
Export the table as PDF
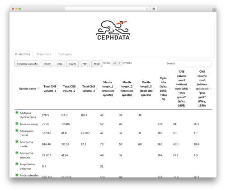coord(85,64)
